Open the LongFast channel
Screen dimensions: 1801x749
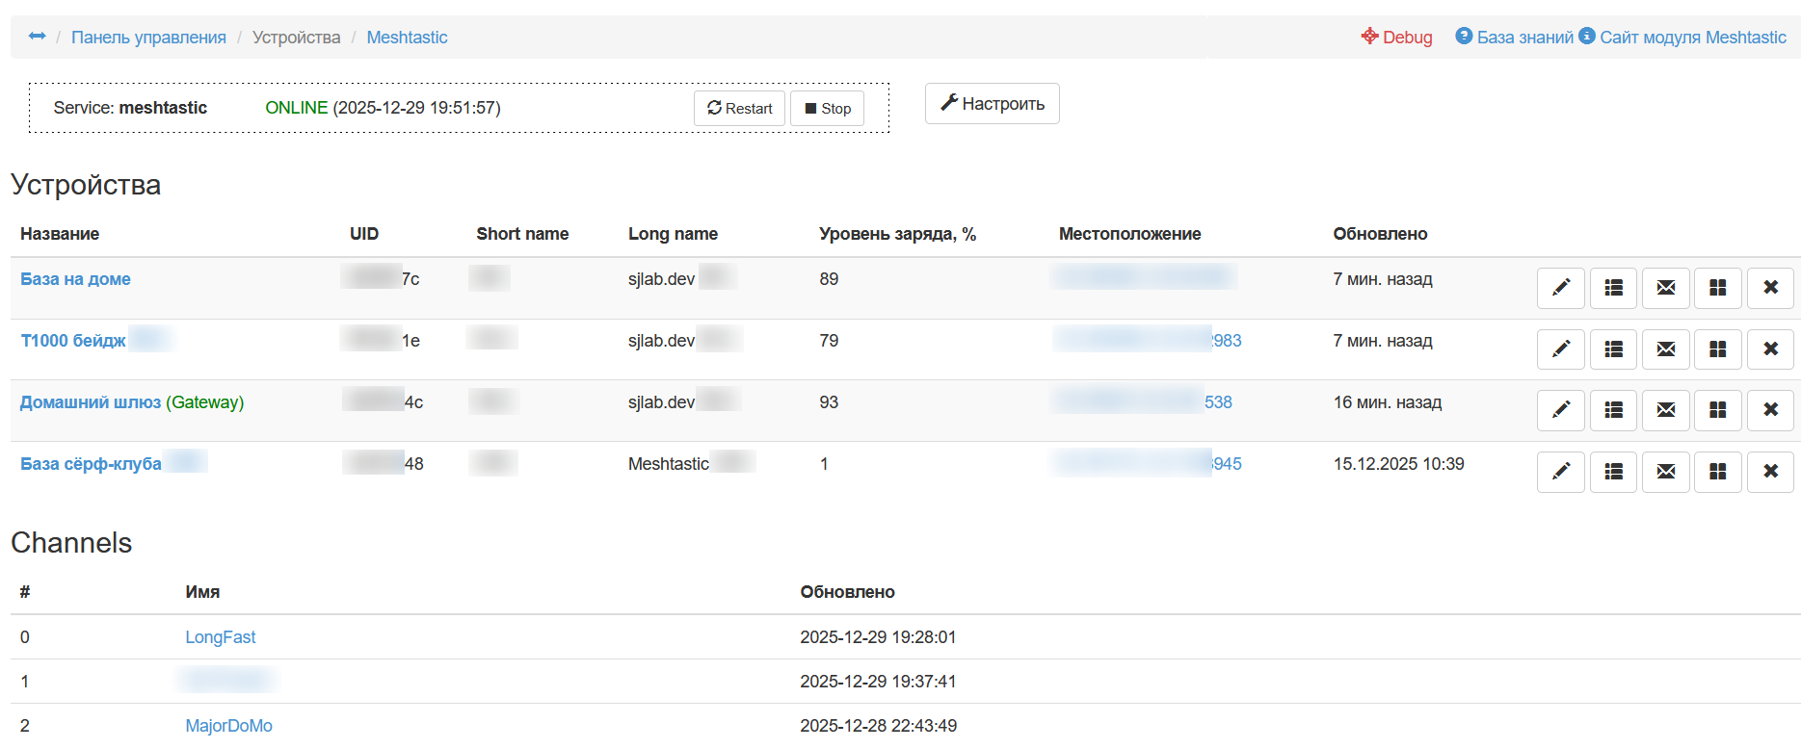pos(220,637)
